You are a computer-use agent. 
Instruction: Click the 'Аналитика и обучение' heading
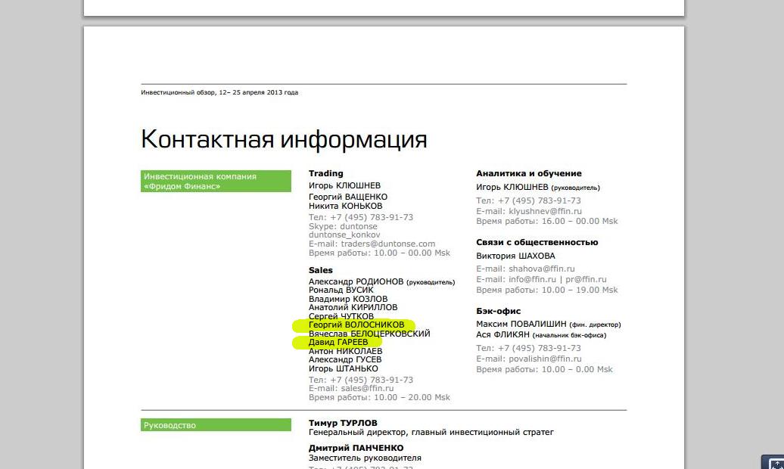click(529, 173)
